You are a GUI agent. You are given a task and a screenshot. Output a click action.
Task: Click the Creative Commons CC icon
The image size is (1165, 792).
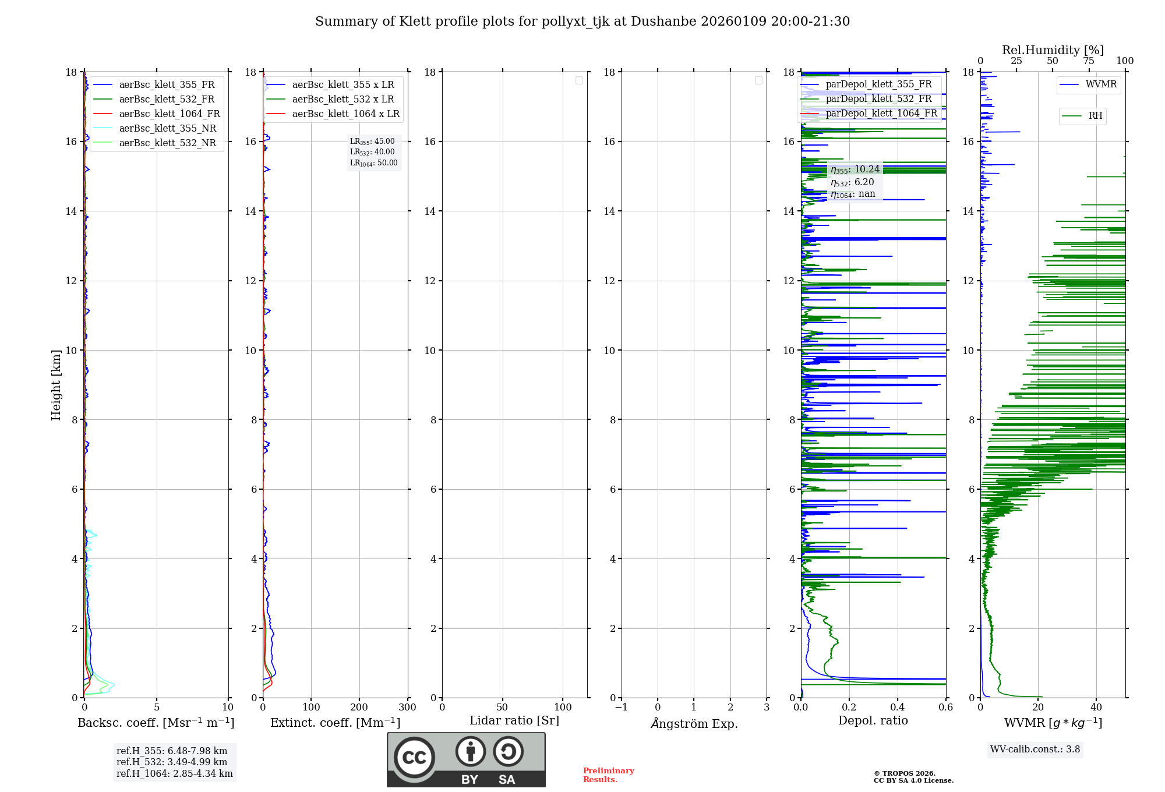(x=414, y=758)
